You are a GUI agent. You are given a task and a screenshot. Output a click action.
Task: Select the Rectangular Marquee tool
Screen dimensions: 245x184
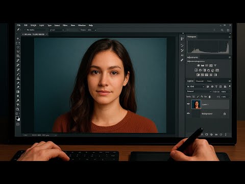coord(18,43)
